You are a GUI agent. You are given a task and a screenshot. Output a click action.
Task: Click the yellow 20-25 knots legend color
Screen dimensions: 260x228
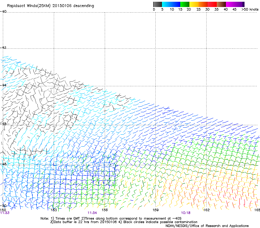point(194,4)
